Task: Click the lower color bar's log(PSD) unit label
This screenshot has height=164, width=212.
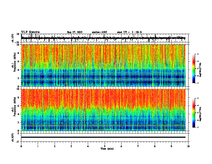Action: (200, 114)
